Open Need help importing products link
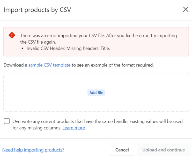 (x=33, y=150)
